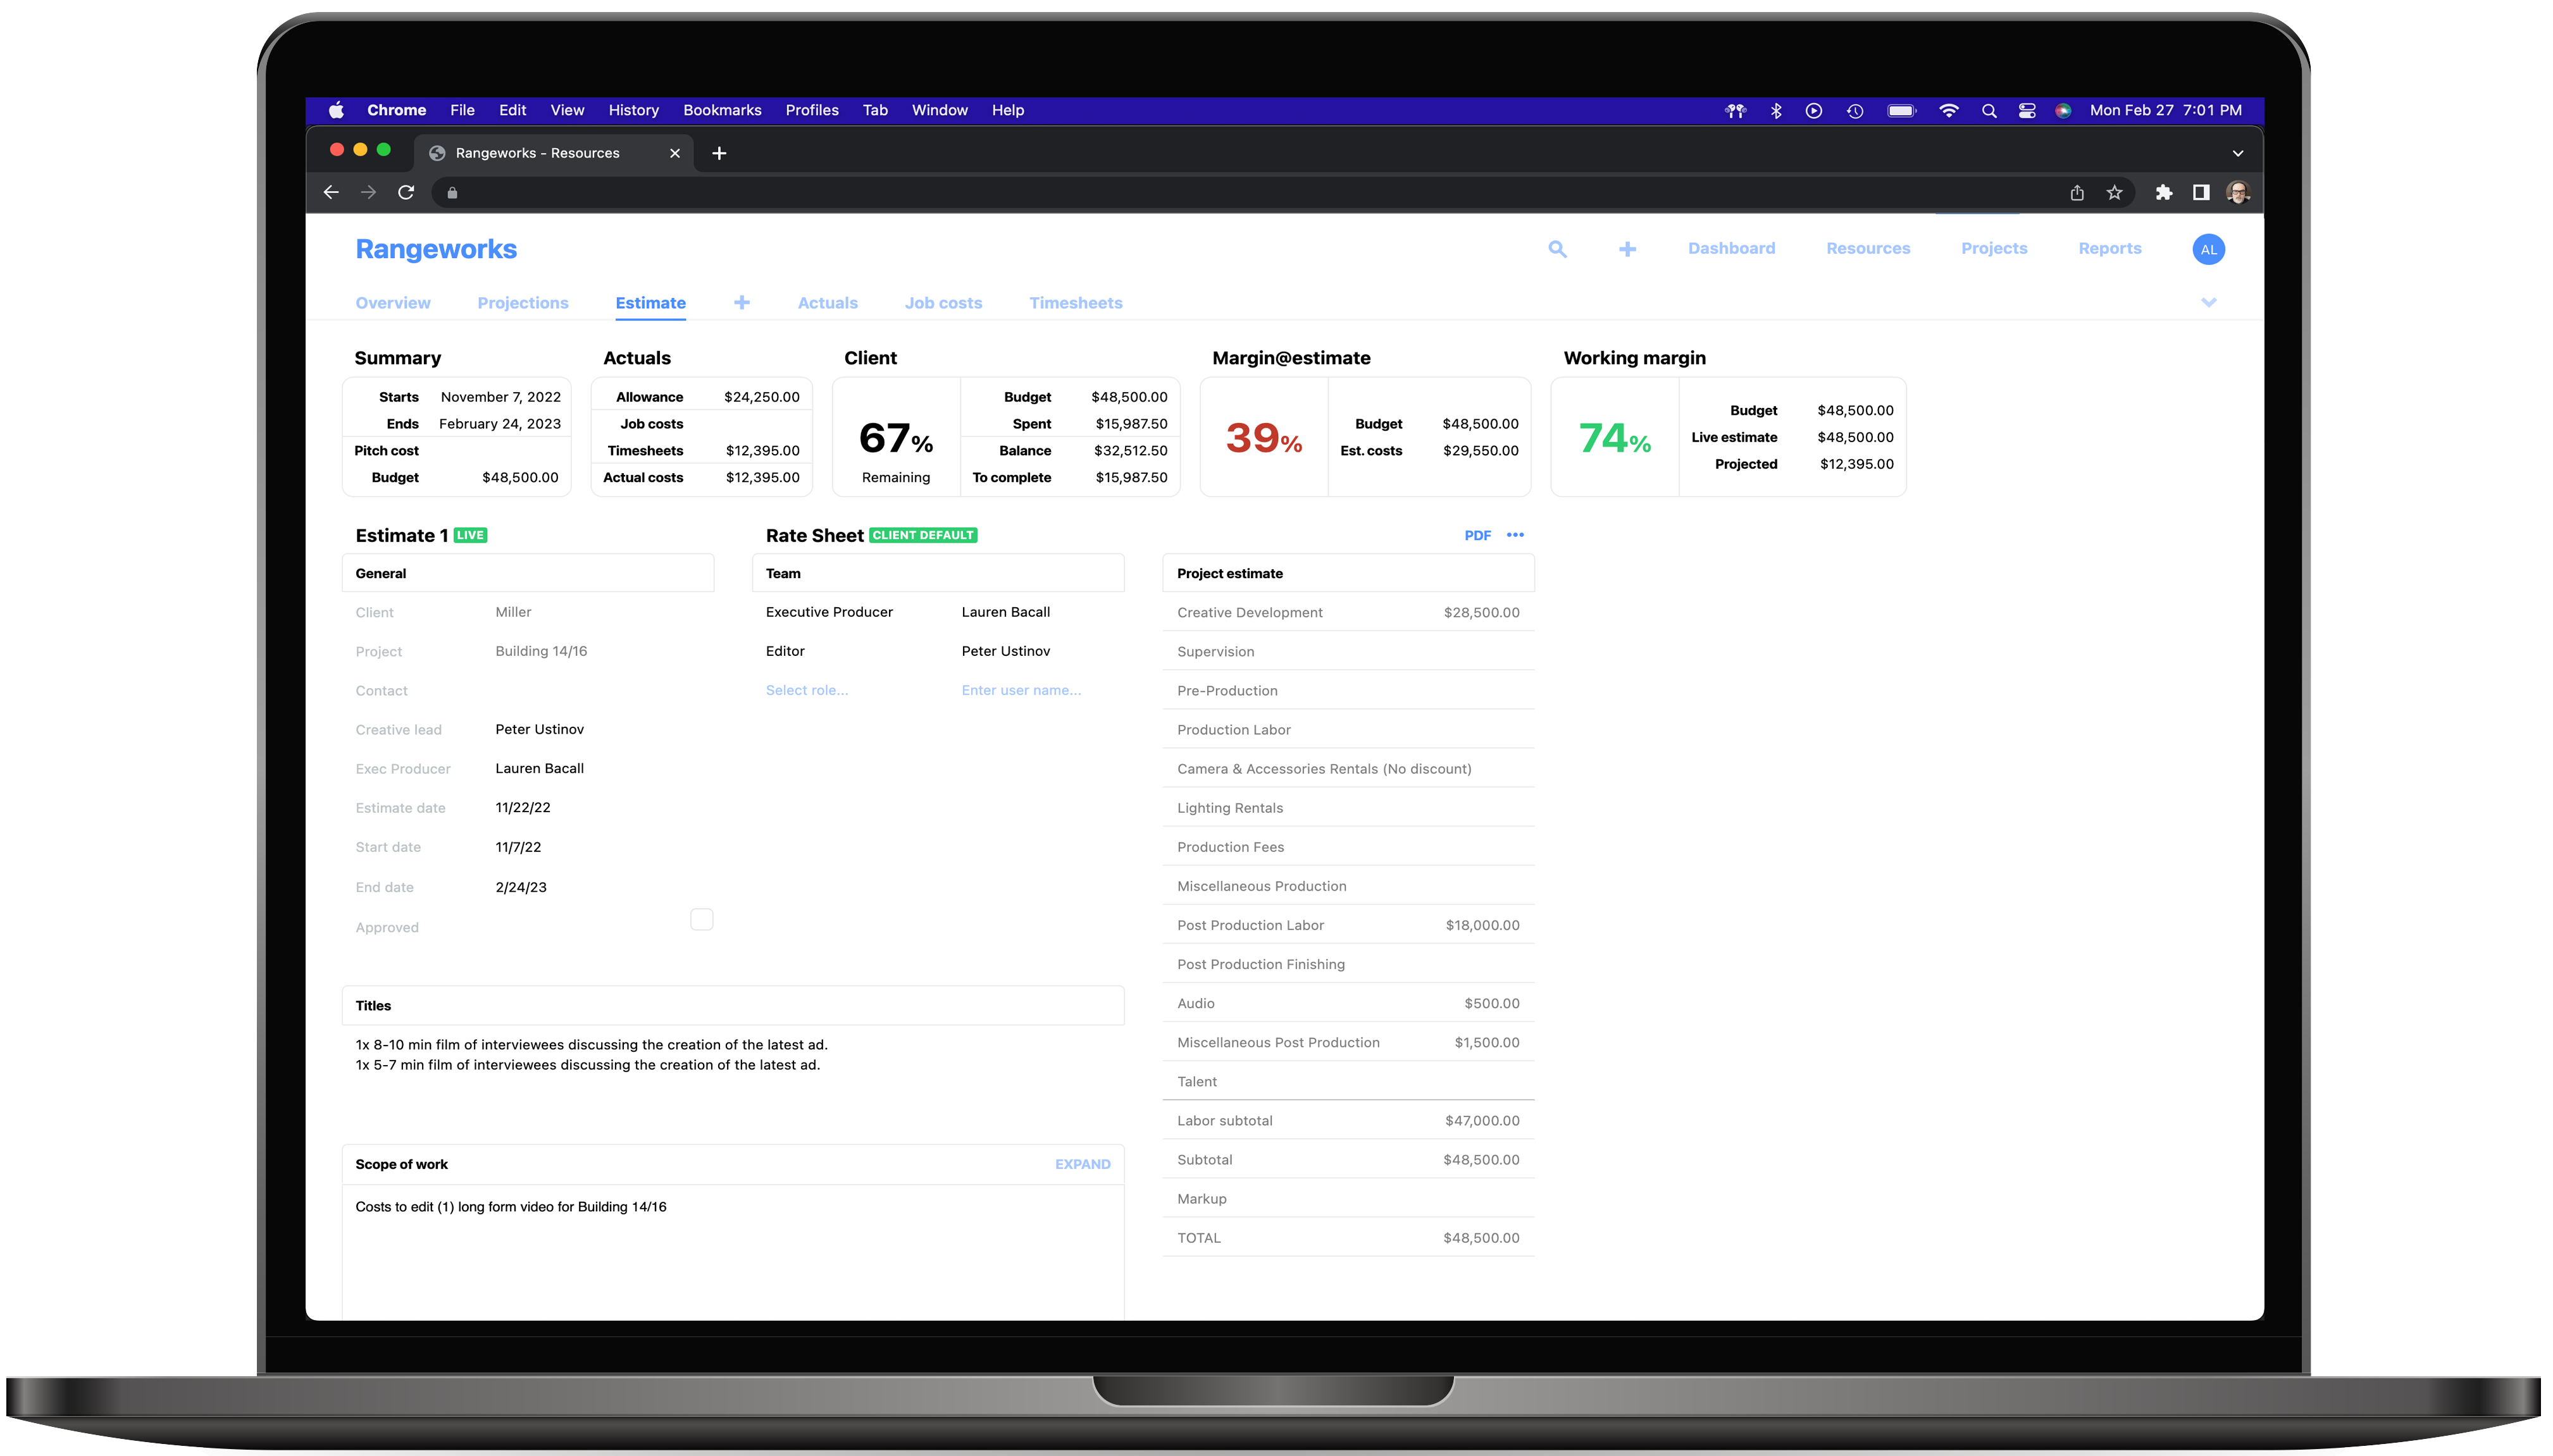Open Time Machine menu bar icon
The height and width of the screenshot is (1456, 2553).
(1854, 111)
